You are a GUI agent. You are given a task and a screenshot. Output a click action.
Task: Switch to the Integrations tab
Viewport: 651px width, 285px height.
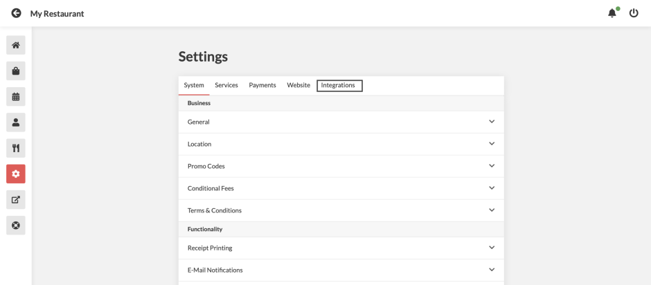(339, 86)
